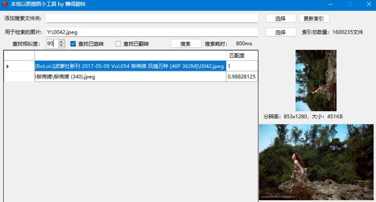376x202 pixels.
Task: Select the highlighted BoLoLi 0042.jpeg result row
Action: (x=130, y=66)
